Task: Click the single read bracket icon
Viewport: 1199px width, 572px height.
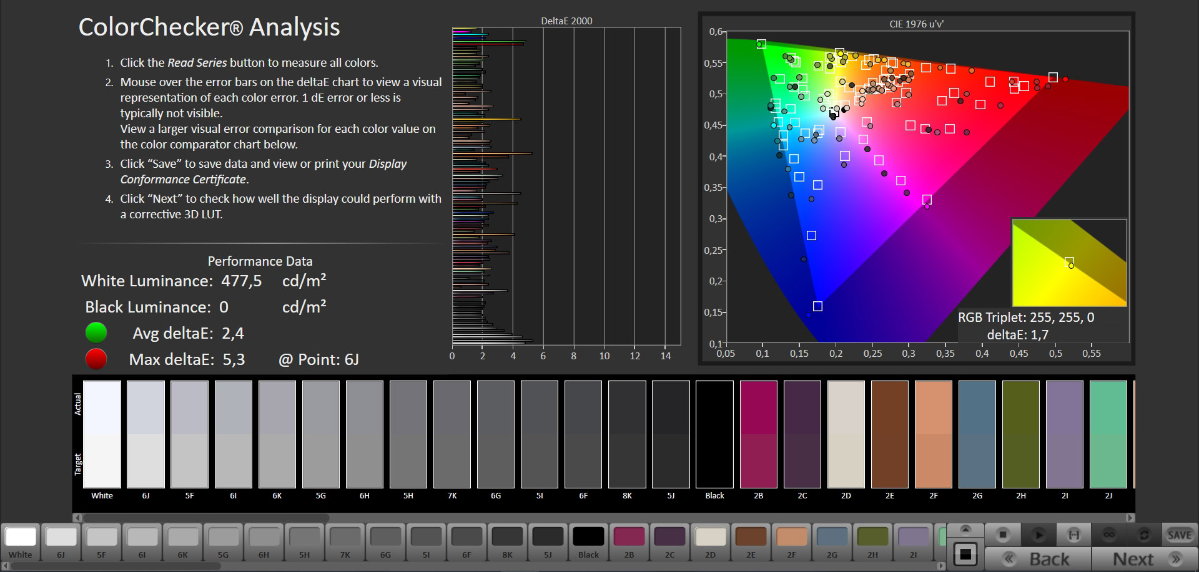Action: coord(1073,535)
